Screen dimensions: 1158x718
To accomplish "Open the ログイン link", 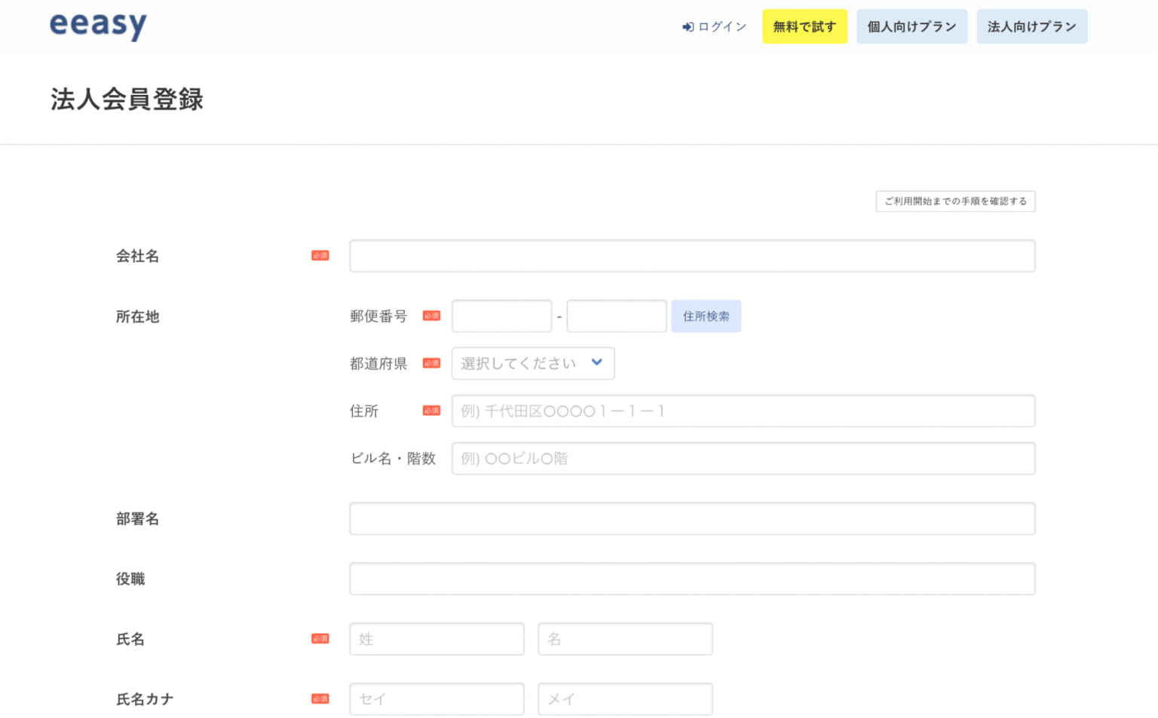I will [715, 27].
